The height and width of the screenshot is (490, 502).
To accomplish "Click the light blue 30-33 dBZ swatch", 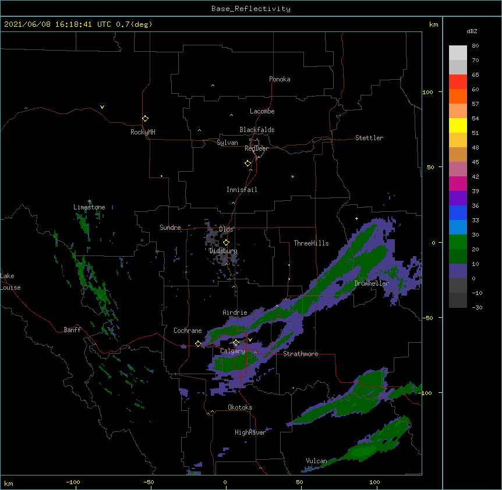I will 458,227.
